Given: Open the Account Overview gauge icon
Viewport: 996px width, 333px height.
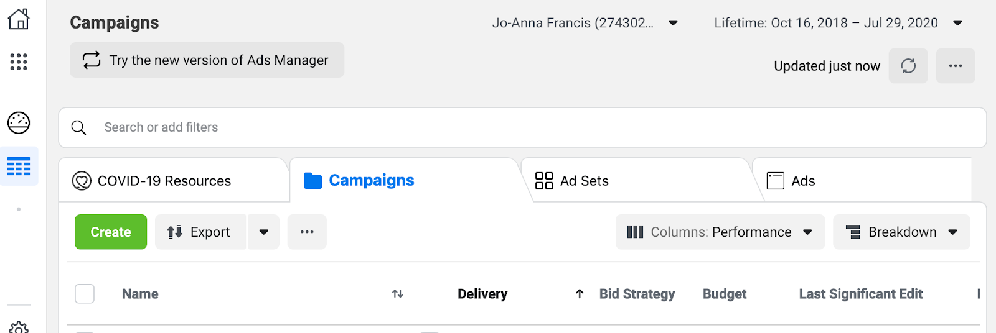Looking at the screenshot, I should (x=19, y=122).
